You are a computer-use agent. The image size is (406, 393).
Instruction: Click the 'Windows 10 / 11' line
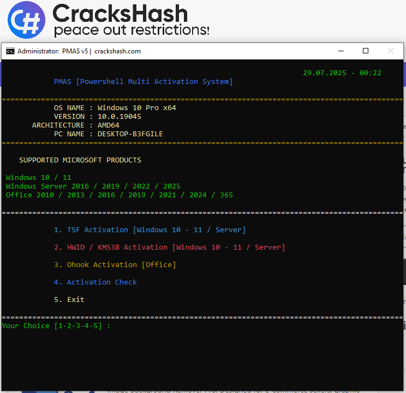pyautogui.click(x=38, y=178)
